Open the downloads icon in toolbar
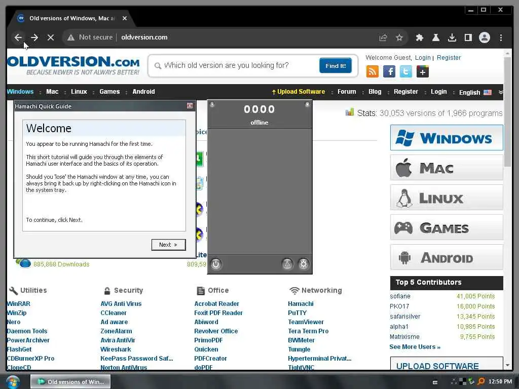Screen dimensions: 519x389 click(x=452, y=37)
